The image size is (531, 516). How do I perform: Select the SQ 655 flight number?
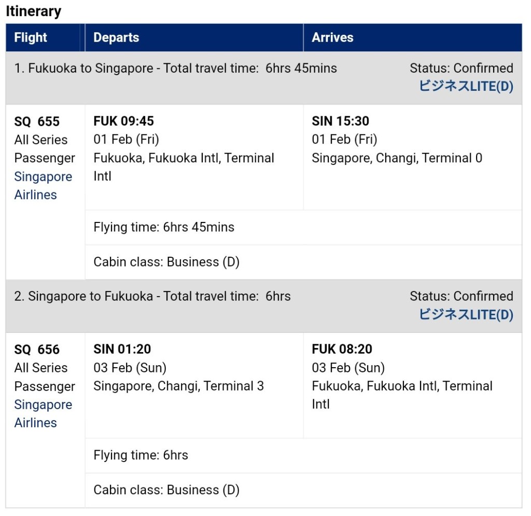pos(37,121)
